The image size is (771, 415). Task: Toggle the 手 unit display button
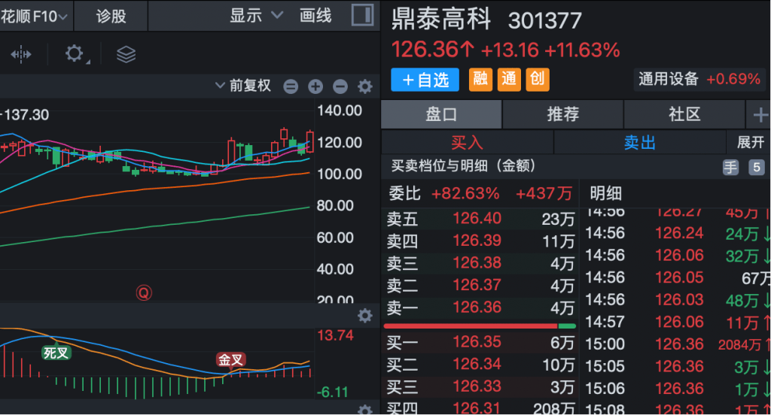pyautogui.click(x=730, y=168)
